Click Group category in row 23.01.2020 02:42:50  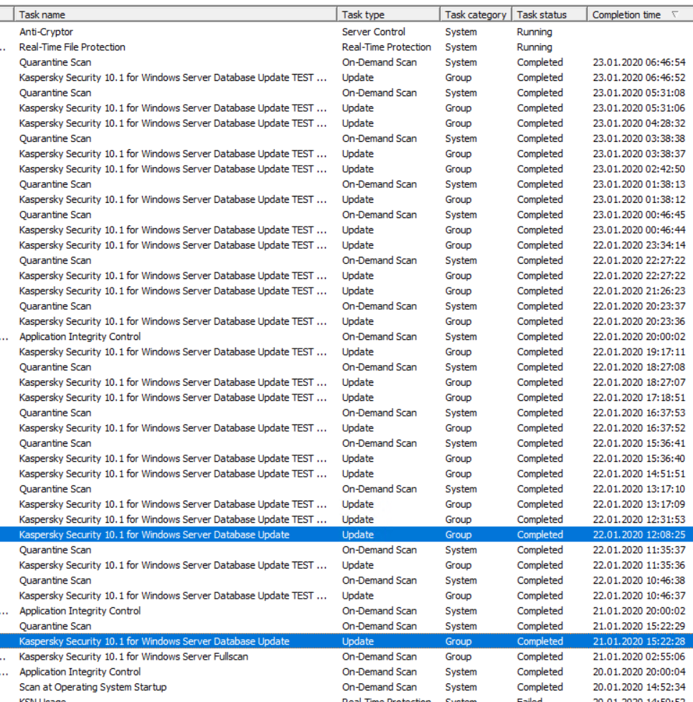[x=458, y=169]
